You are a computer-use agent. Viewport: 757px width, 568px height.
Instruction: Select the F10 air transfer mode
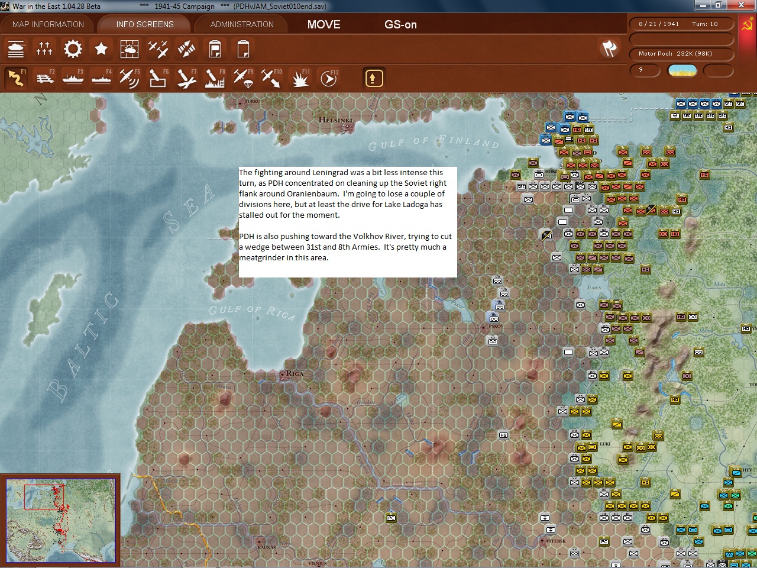tap(271, 78)
